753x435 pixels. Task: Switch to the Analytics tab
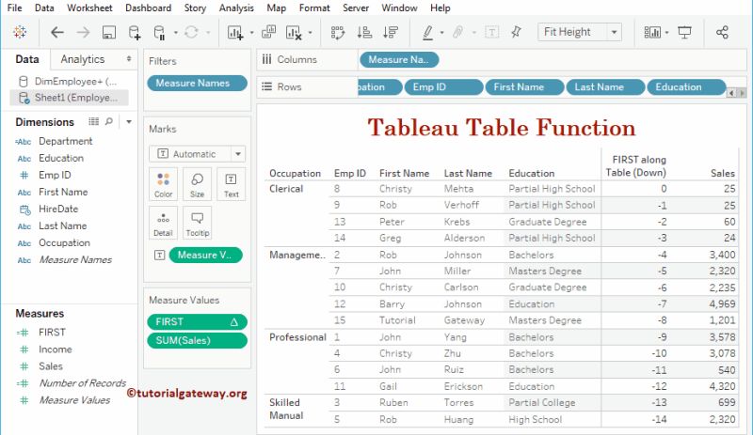point(83,59)
